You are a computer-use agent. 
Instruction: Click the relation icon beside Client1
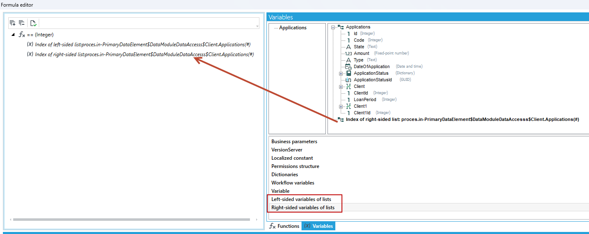point(349,106)
